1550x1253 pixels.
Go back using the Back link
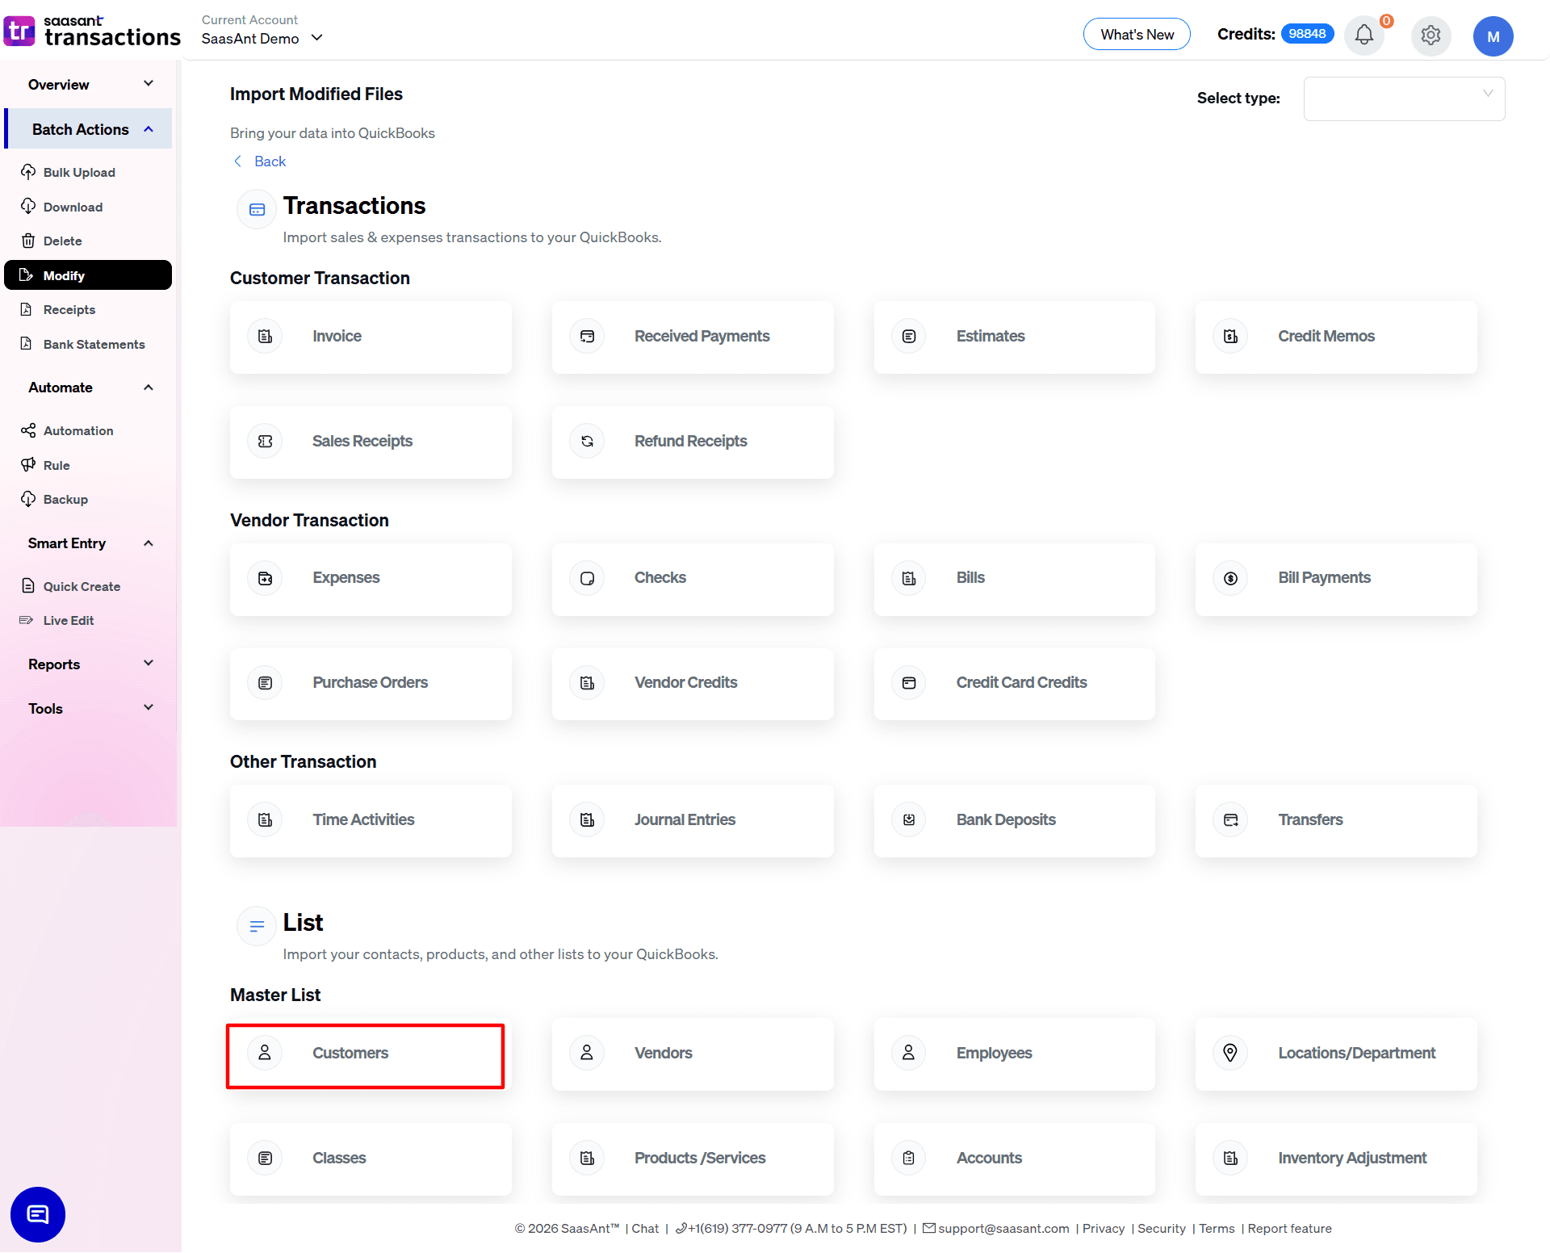point(259,161)
